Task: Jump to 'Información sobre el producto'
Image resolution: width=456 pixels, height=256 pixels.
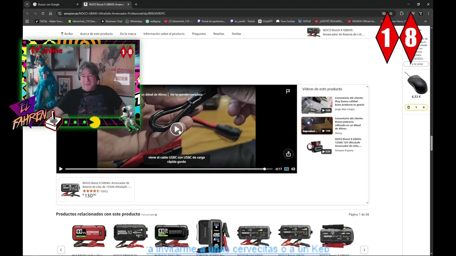Action: click(x=164, y=34)
